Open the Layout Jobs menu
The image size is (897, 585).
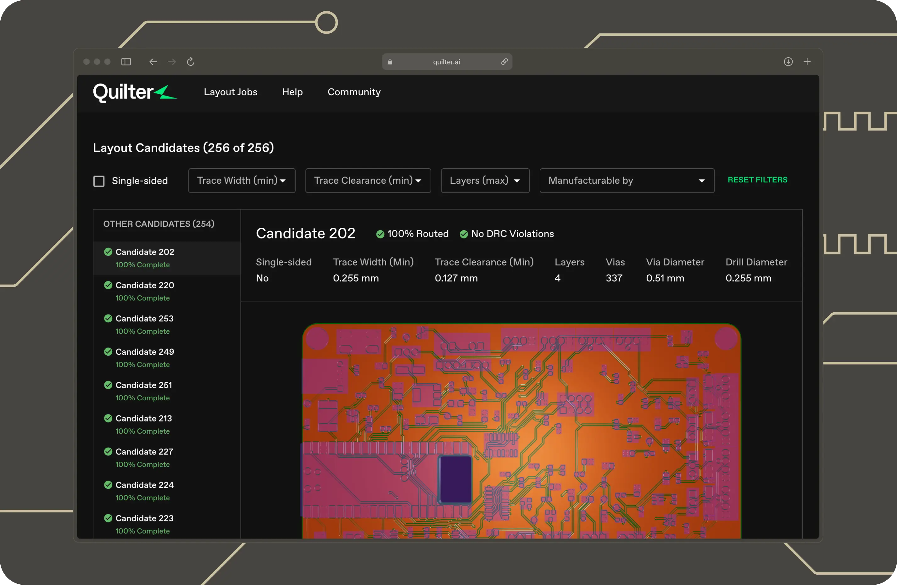pos(231,92)
